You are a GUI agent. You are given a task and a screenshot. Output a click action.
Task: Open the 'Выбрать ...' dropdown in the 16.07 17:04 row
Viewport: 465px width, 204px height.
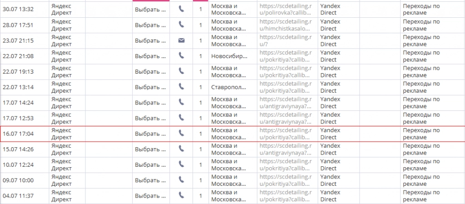click(151, 134)
